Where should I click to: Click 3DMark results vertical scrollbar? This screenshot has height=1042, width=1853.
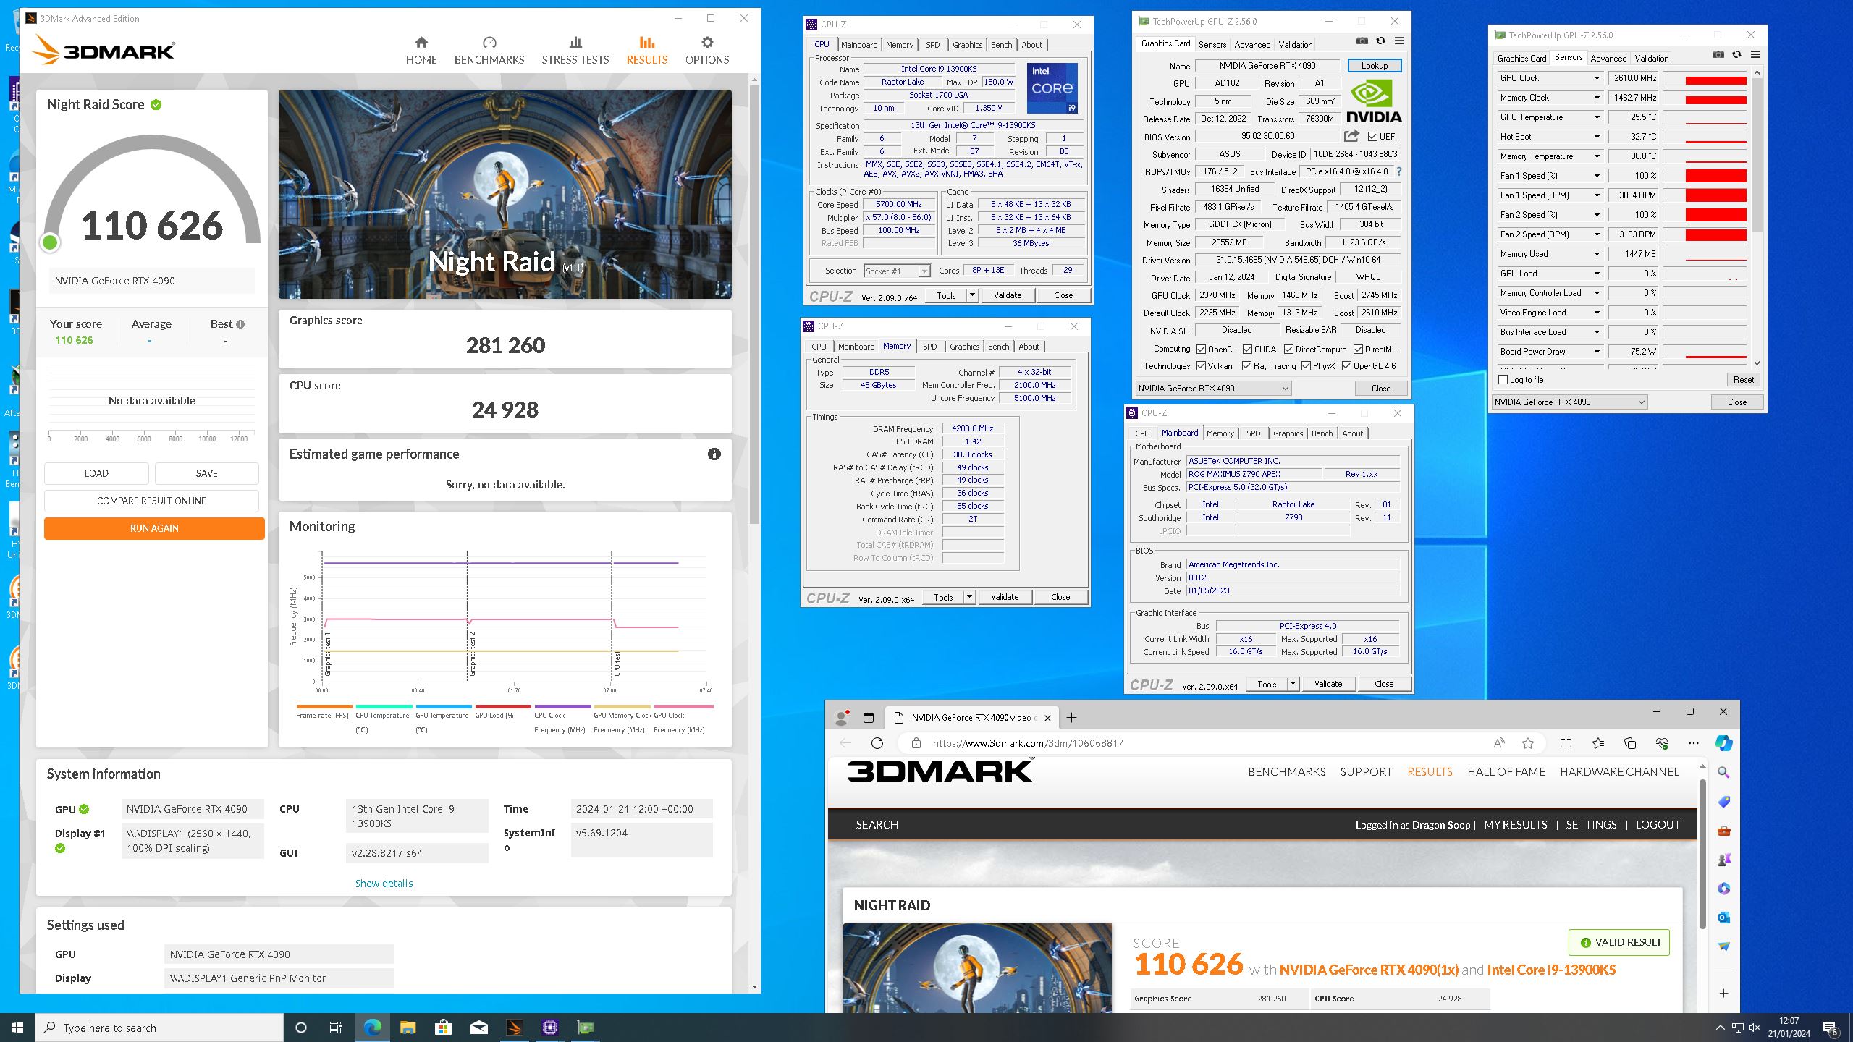[754, 304]
